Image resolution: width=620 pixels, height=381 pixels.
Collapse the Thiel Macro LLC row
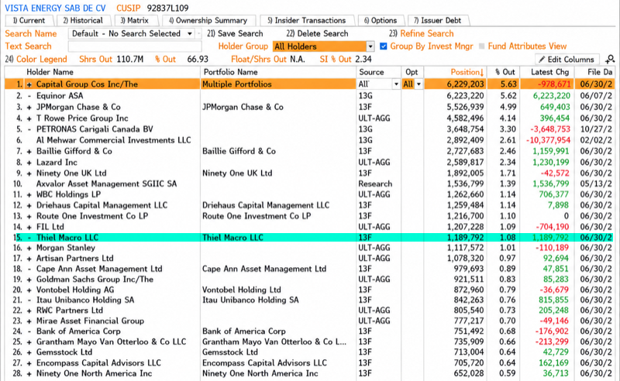(29, 238)
